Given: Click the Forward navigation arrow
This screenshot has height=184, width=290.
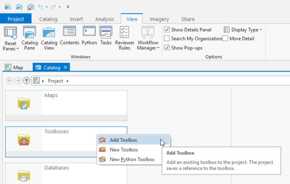Looking at the screenshot, I should (x=18, y=81).
